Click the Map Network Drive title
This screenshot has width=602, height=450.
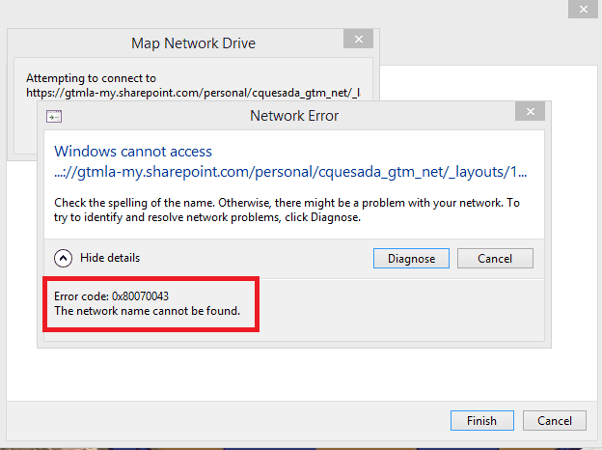(x=193, y=43)
